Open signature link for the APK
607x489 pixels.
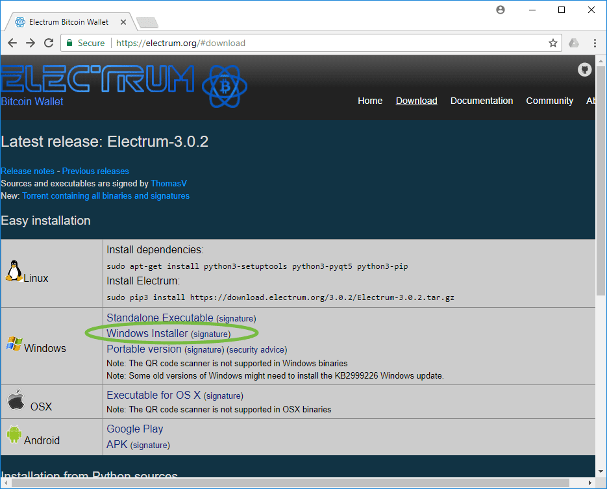tap(150, 445)
